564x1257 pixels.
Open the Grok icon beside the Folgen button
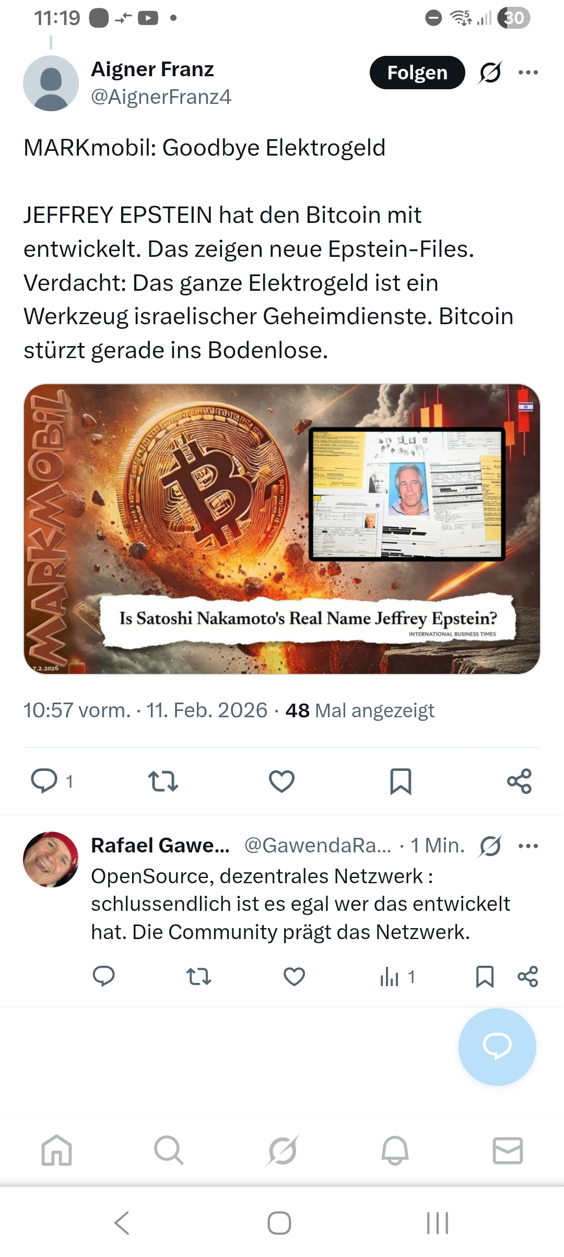tap(490, 73)
